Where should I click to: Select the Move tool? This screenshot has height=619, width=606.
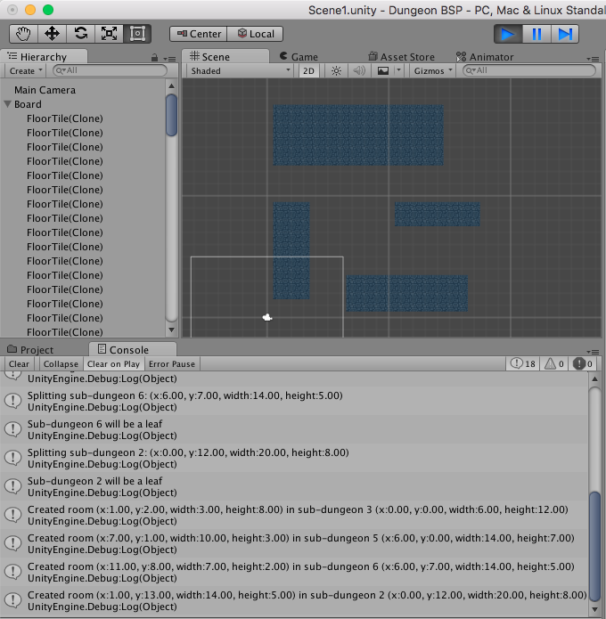(x=52, y=34)
